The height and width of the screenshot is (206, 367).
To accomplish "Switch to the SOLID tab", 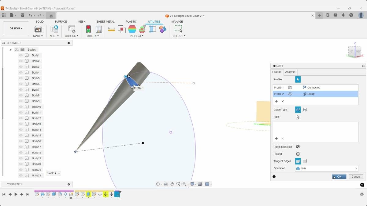I will point(40,22).
